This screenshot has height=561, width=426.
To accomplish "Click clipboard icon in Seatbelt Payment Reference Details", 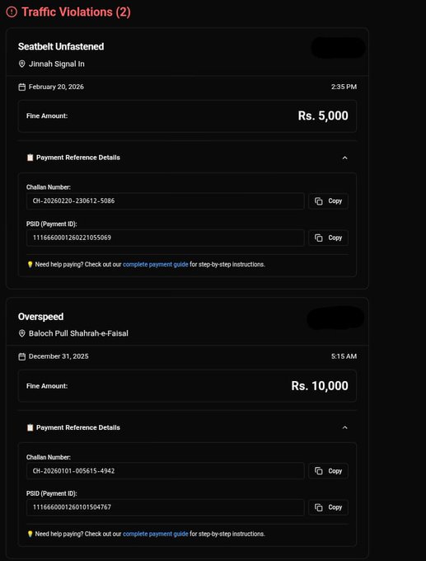I will pos(30,158).
